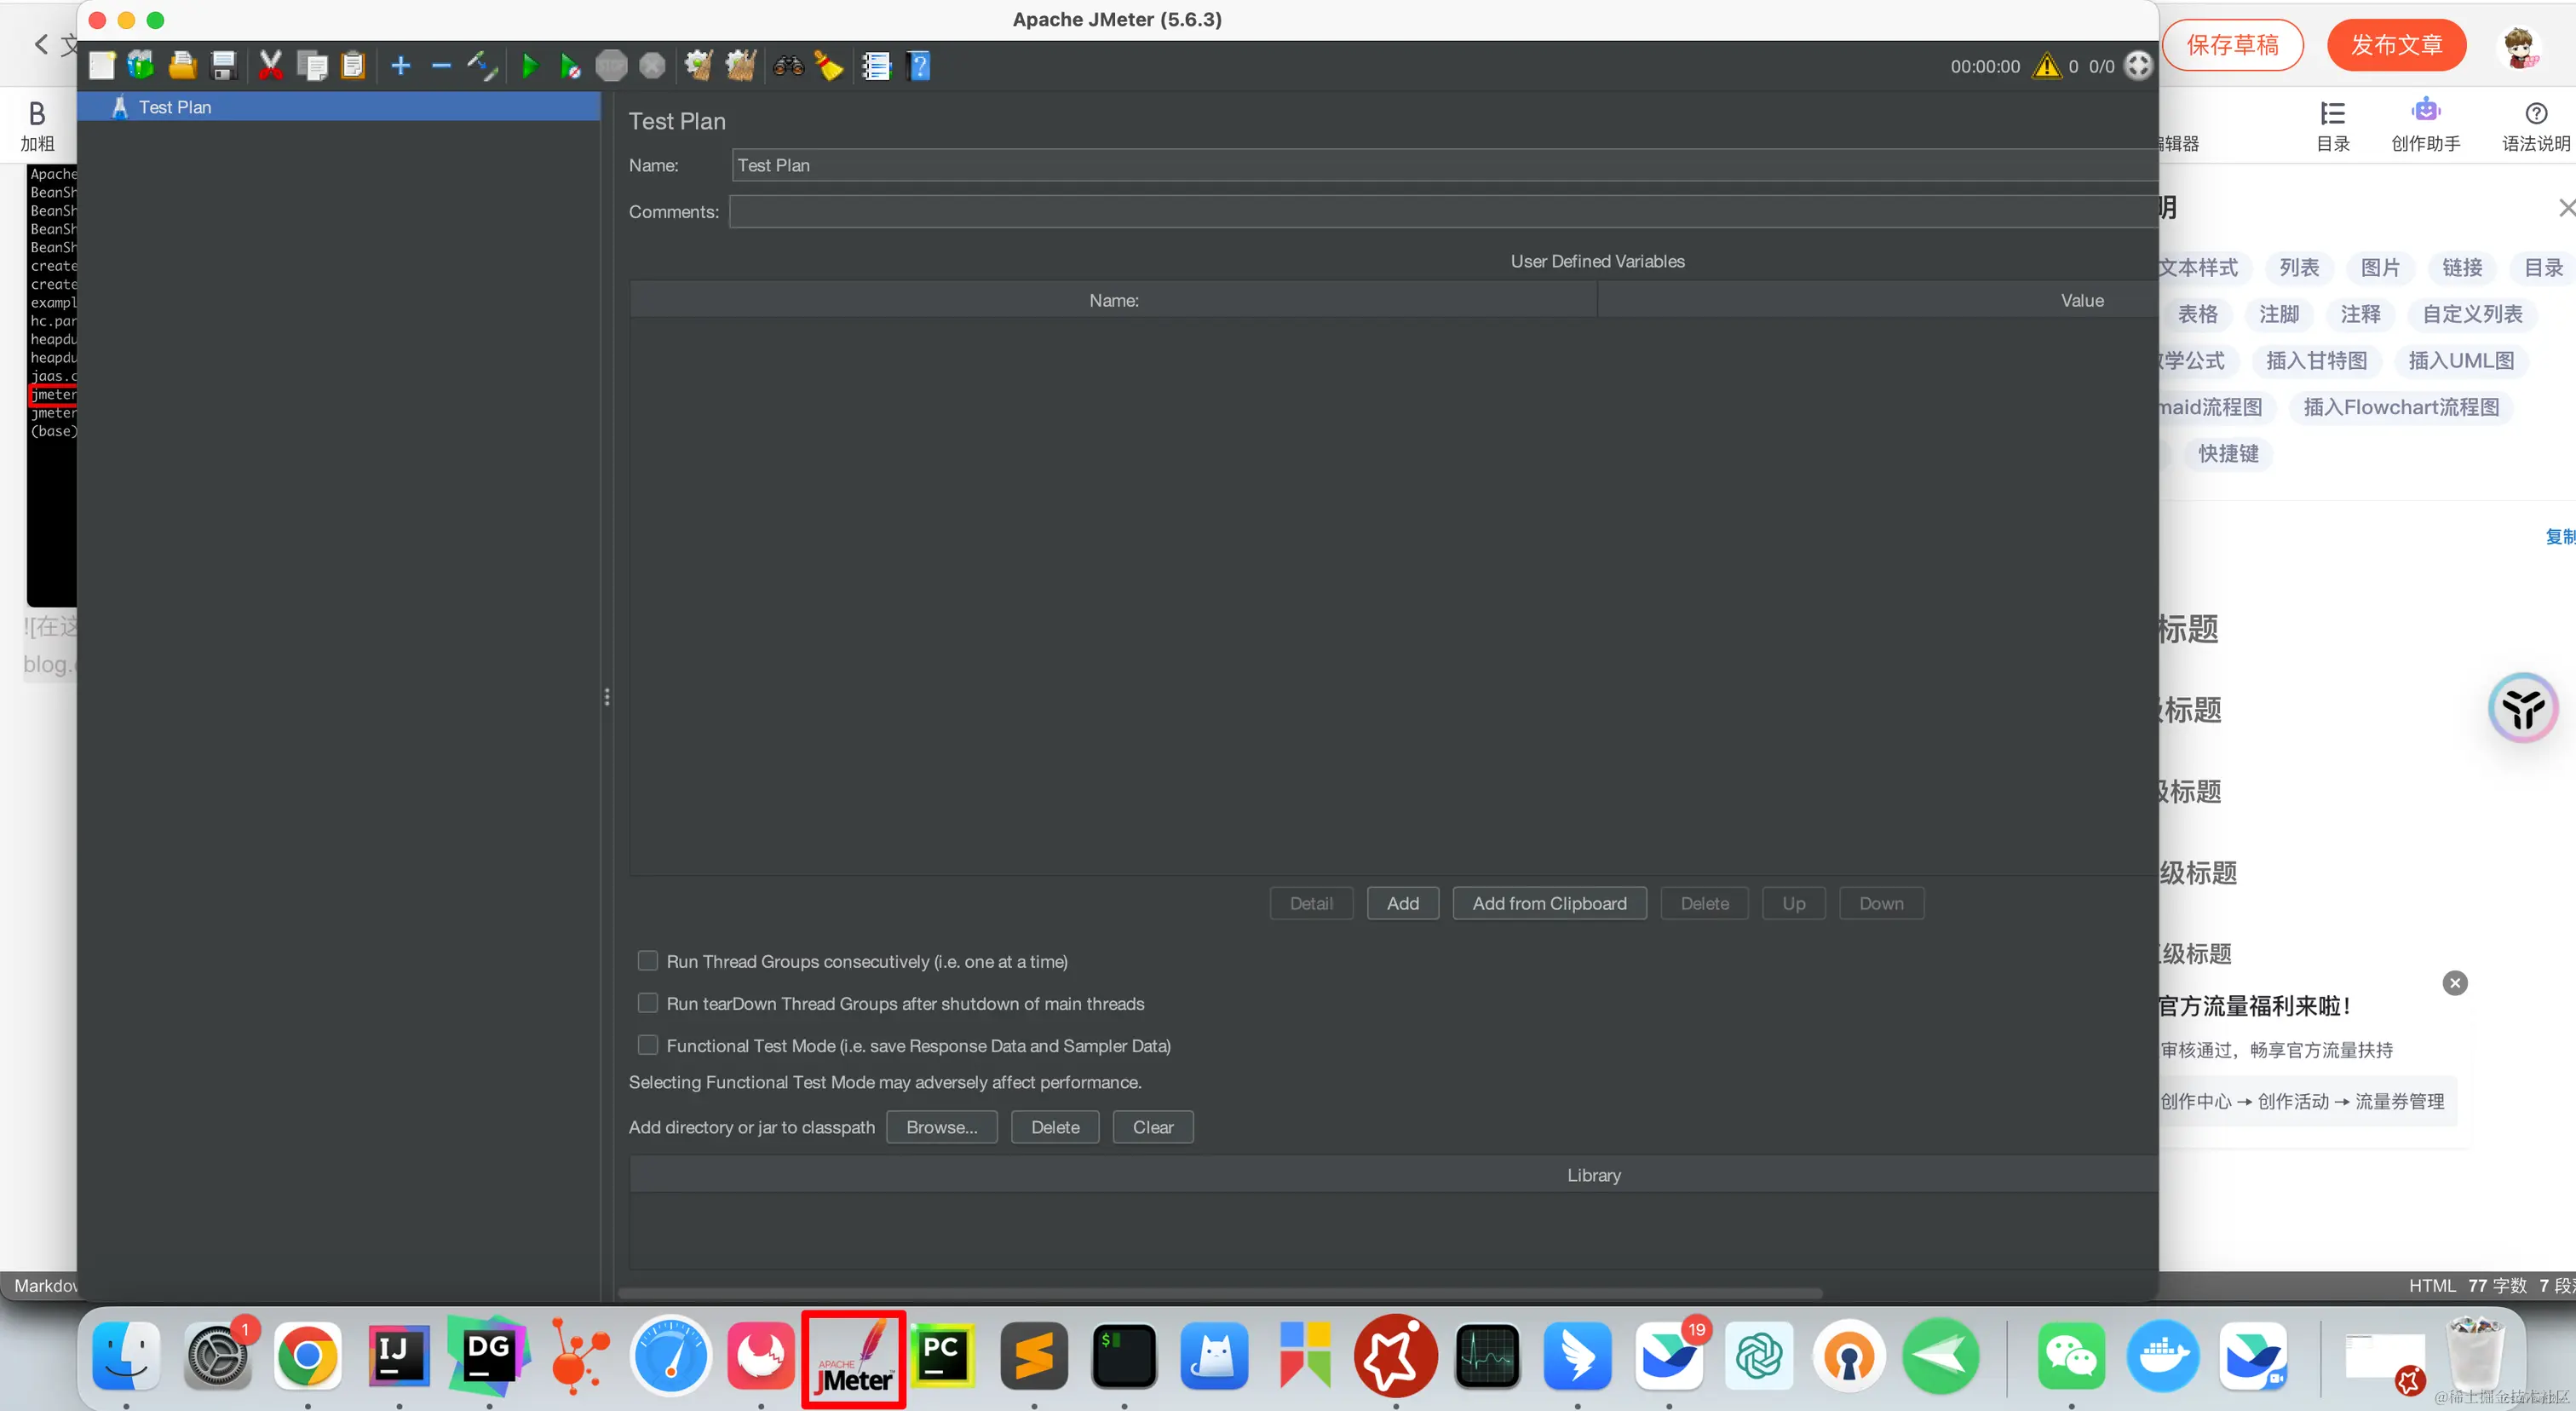The height and width of the screenshot is (1411, 2576).
Task: Open the 目录 panel in the blog editor
Action: point(2333,126)
